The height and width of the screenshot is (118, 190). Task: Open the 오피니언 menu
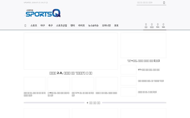[106, 25]
